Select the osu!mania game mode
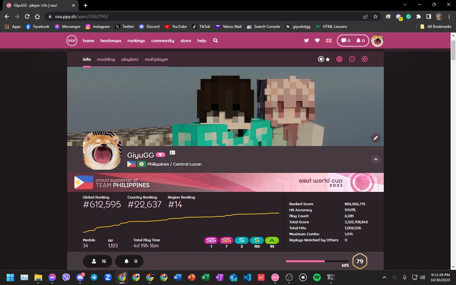The height and width of the screenshot is (285, 456). 365,59
